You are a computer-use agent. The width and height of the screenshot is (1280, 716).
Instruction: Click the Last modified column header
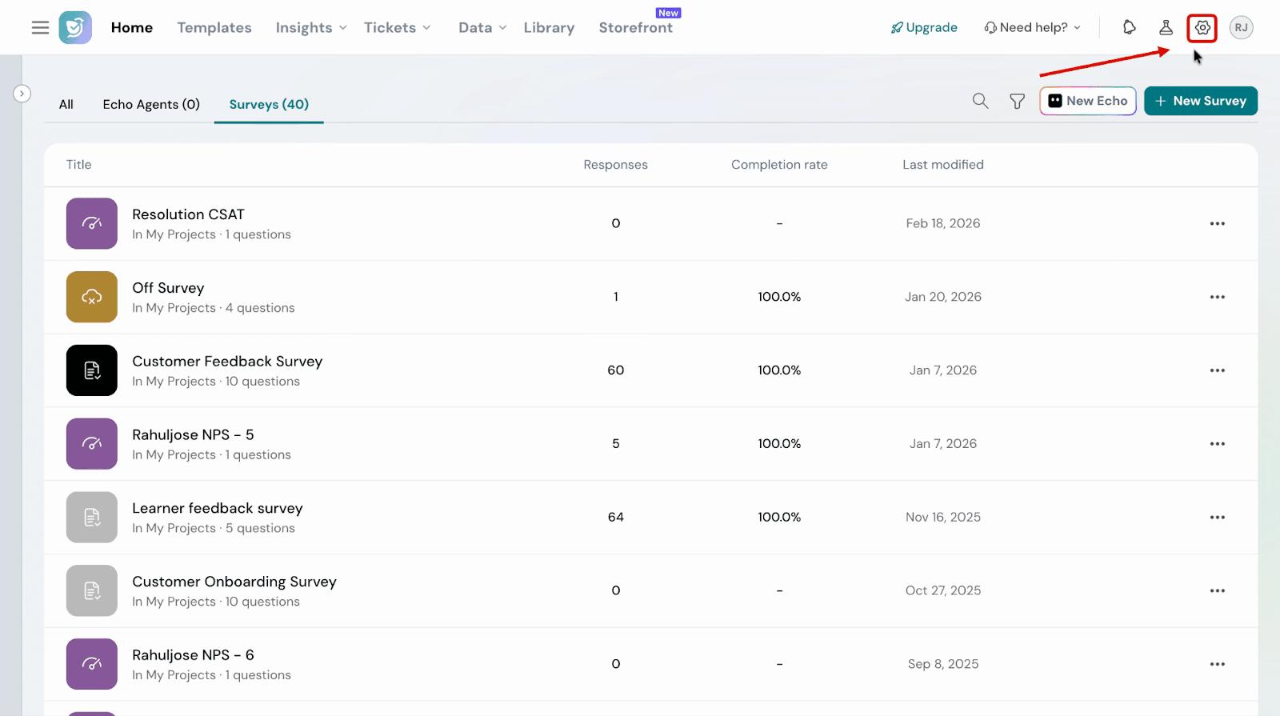pos(943,165)
